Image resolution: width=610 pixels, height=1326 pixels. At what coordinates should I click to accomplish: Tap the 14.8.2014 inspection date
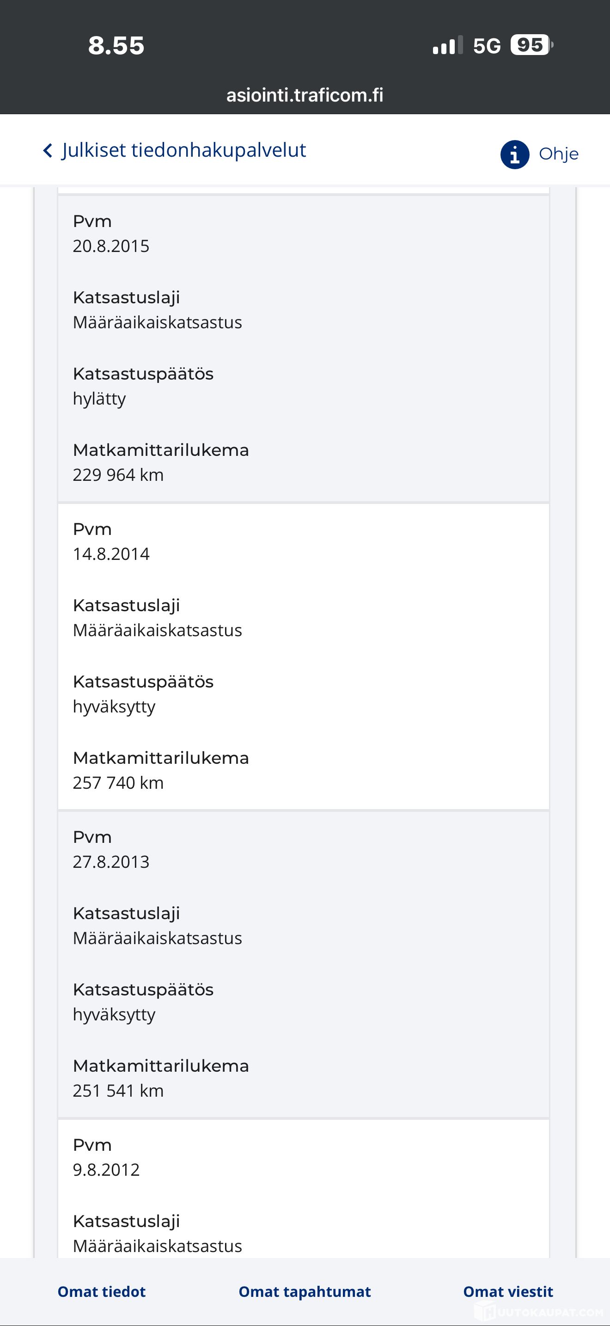[x=111, y=554]
